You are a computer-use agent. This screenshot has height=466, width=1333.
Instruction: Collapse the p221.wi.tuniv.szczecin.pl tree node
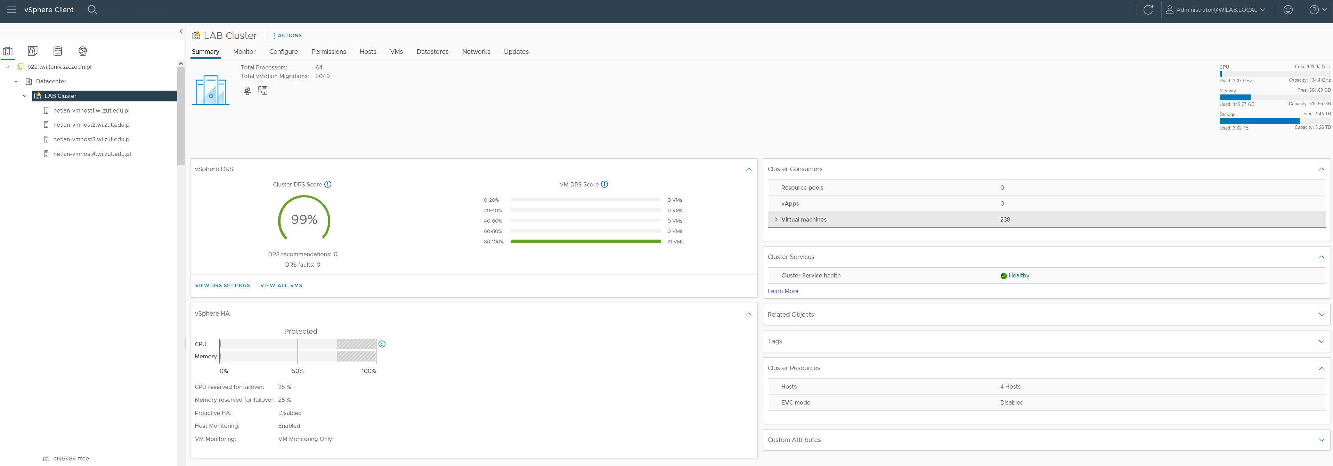click(7, 67)
